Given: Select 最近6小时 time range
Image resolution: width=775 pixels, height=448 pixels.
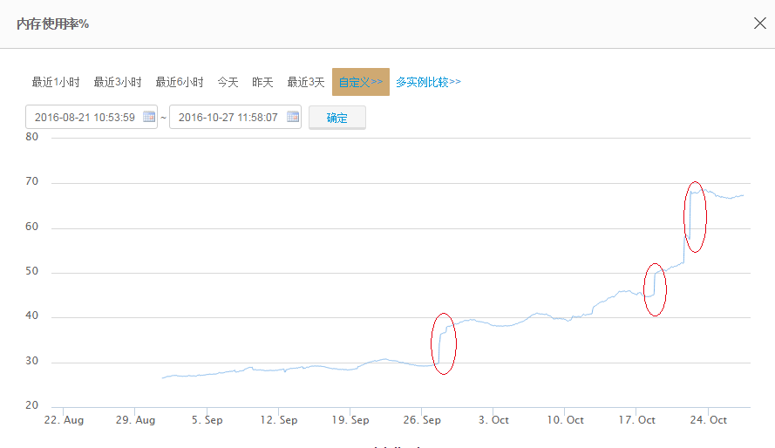Looking at the screenshot, I should (x=180, y=82).
